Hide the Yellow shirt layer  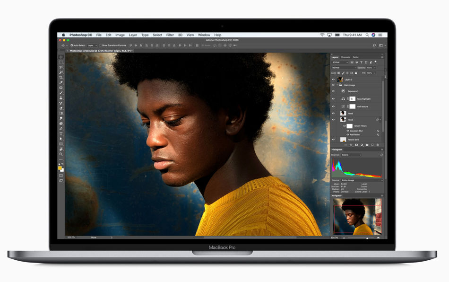[333, 140]
